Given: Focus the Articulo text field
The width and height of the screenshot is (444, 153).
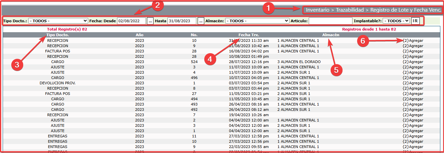Looking at the screenshot, I should 330,21.
